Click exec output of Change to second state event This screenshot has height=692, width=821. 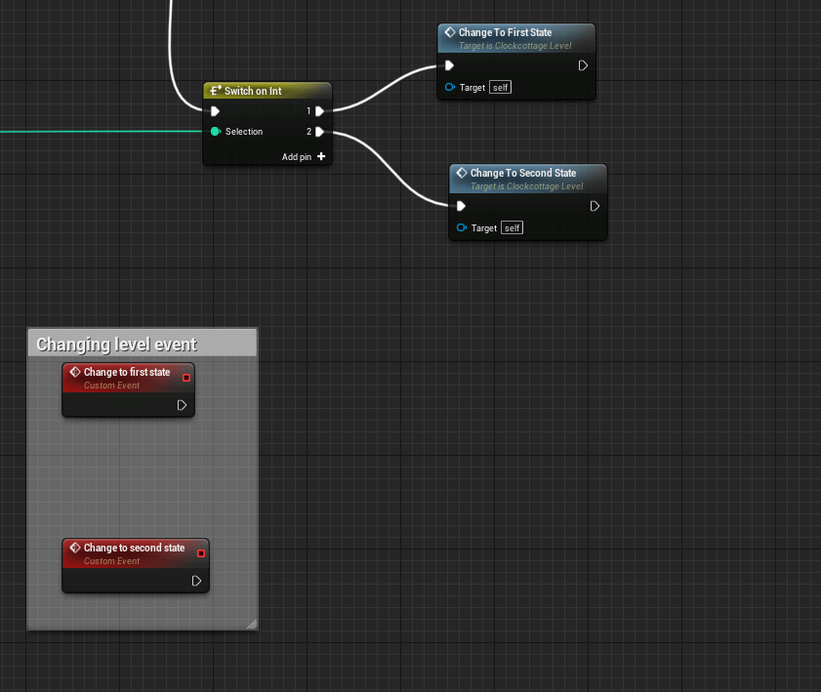pos(196,581)
